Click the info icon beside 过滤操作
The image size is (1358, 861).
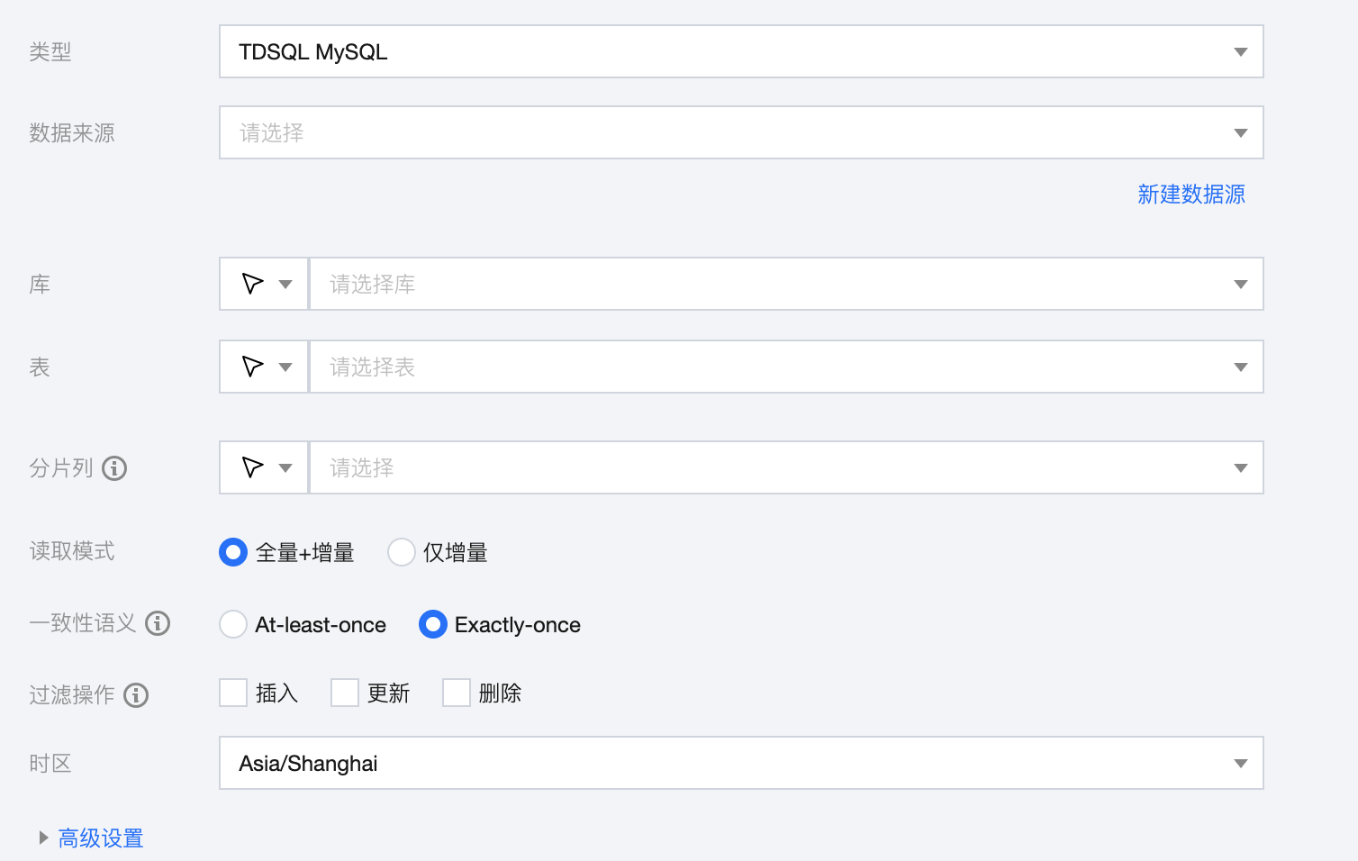(x=136, y=695)
